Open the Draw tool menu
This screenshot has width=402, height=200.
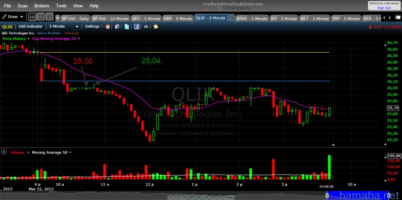tap(13, 17)
